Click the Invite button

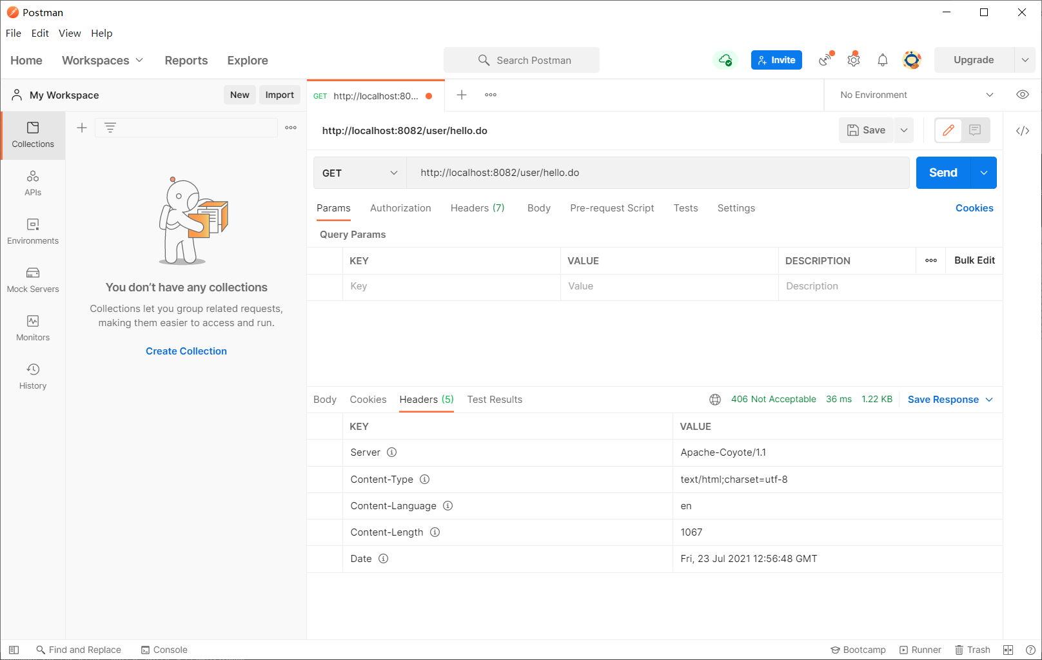click(776, 60)
